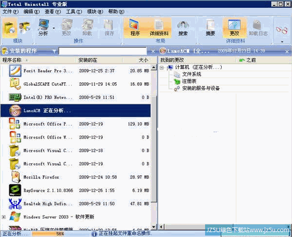The image size is (292, 237).
Task: Select the Microsoft Office W... icon
Action: pyautogui.click(x=15, y=137)
